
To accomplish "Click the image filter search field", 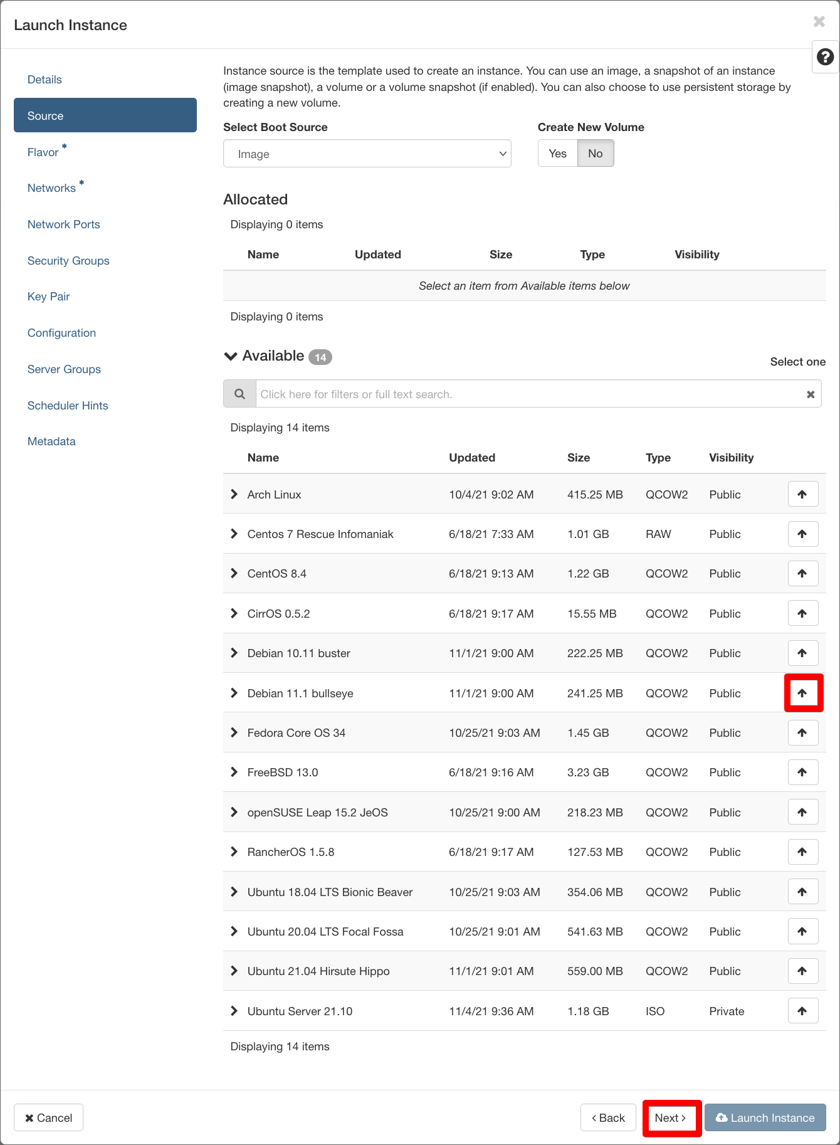I will click(x=530, y=394).
